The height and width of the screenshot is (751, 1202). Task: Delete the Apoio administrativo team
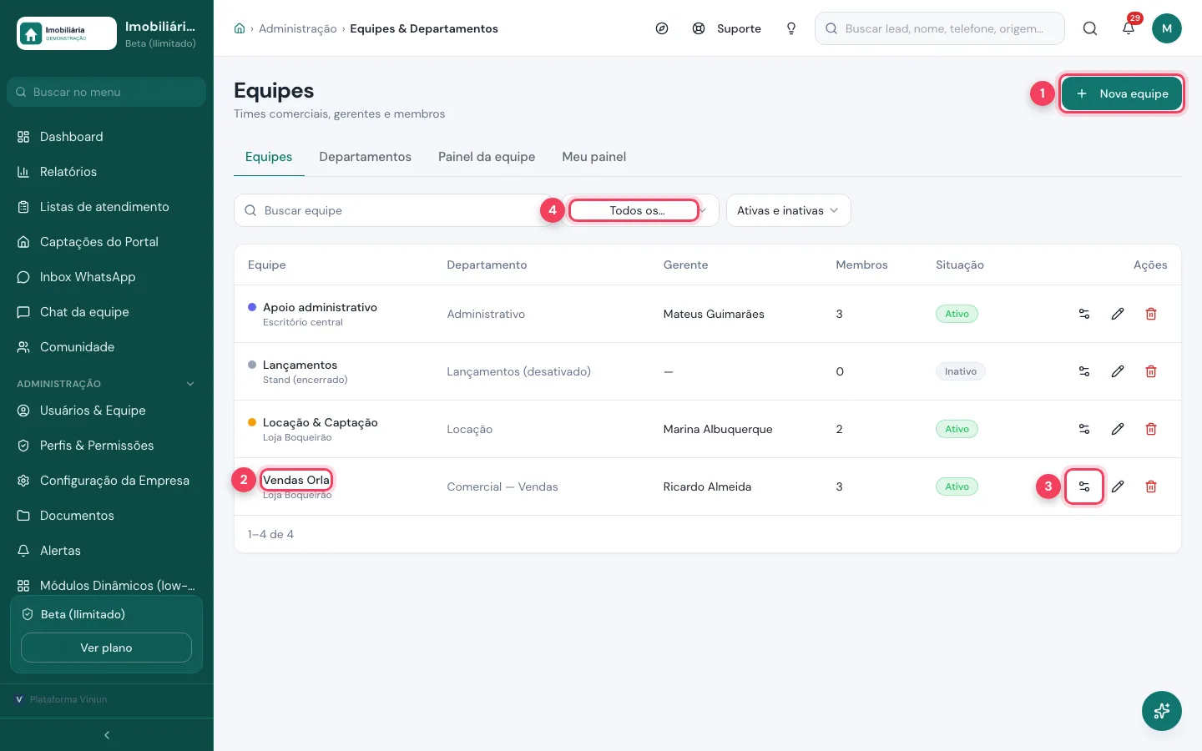[1151, 314]
